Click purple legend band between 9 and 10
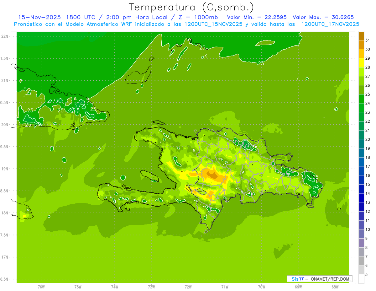 [x=361, y=234]
